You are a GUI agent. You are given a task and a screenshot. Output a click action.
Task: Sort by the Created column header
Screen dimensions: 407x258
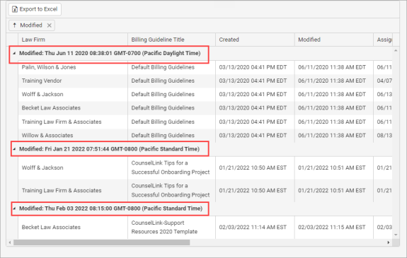tap(255, 40)
